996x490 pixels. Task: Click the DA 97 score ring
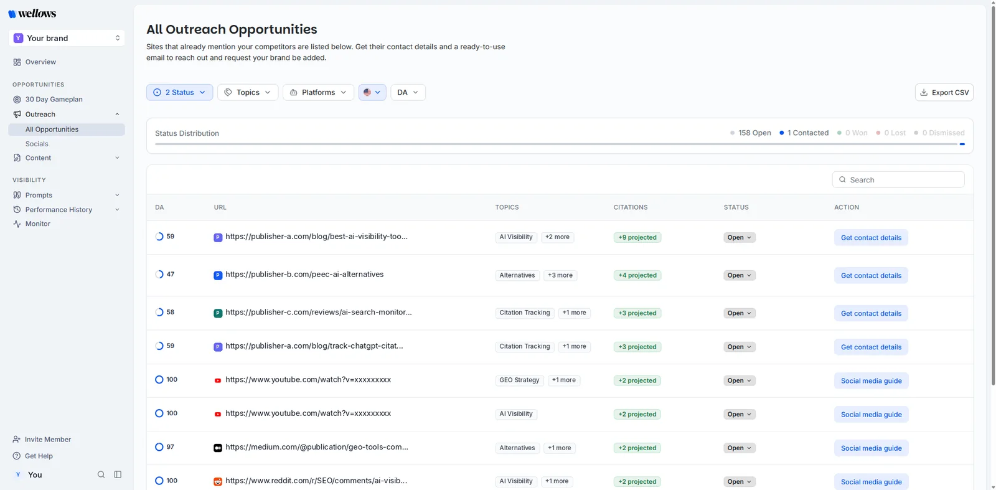coord(159,447)
